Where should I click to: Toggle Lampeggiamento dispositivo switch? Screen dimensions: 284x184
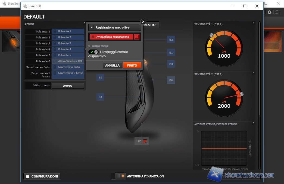pos(93,52)
